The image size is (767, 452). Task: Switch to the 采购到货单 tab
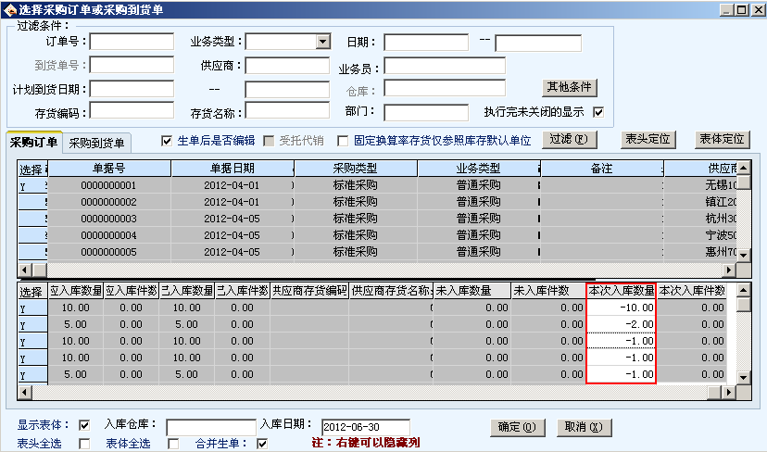(97, 143)
